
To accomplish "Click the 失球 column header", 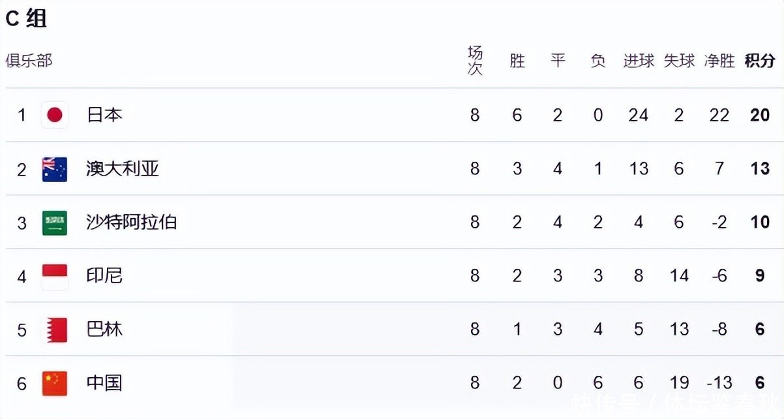I will [x=679, y=61].
